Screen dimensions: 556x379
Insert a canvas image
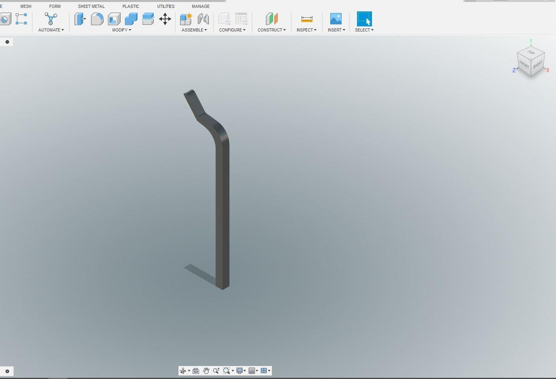(336, 18)
